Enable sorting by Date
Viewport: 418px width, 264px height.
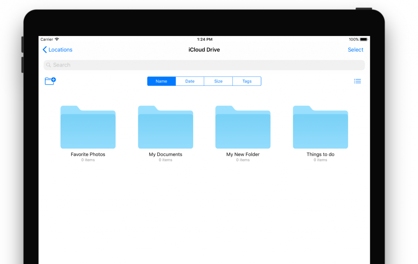coord(190,81)
